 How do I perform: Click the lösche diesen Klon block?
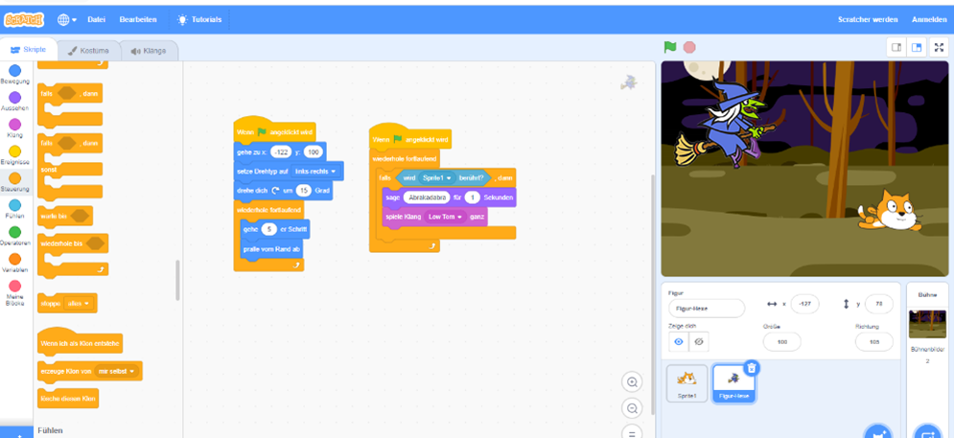point(67,399)
